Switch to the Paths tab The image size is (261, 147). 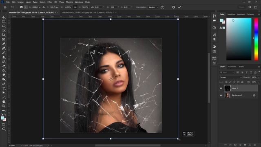pos(241,67)
